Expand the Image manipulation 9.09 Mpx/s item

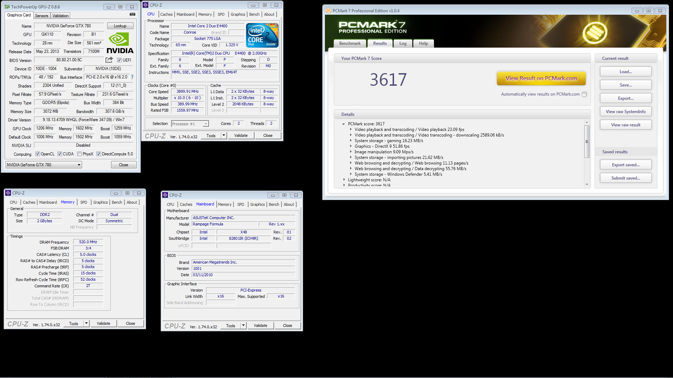click(351, 152)
